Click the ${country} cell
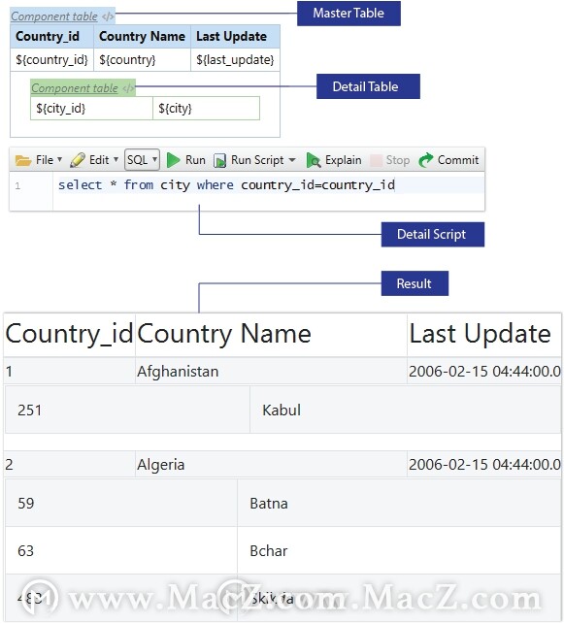 tap(142, 60)
